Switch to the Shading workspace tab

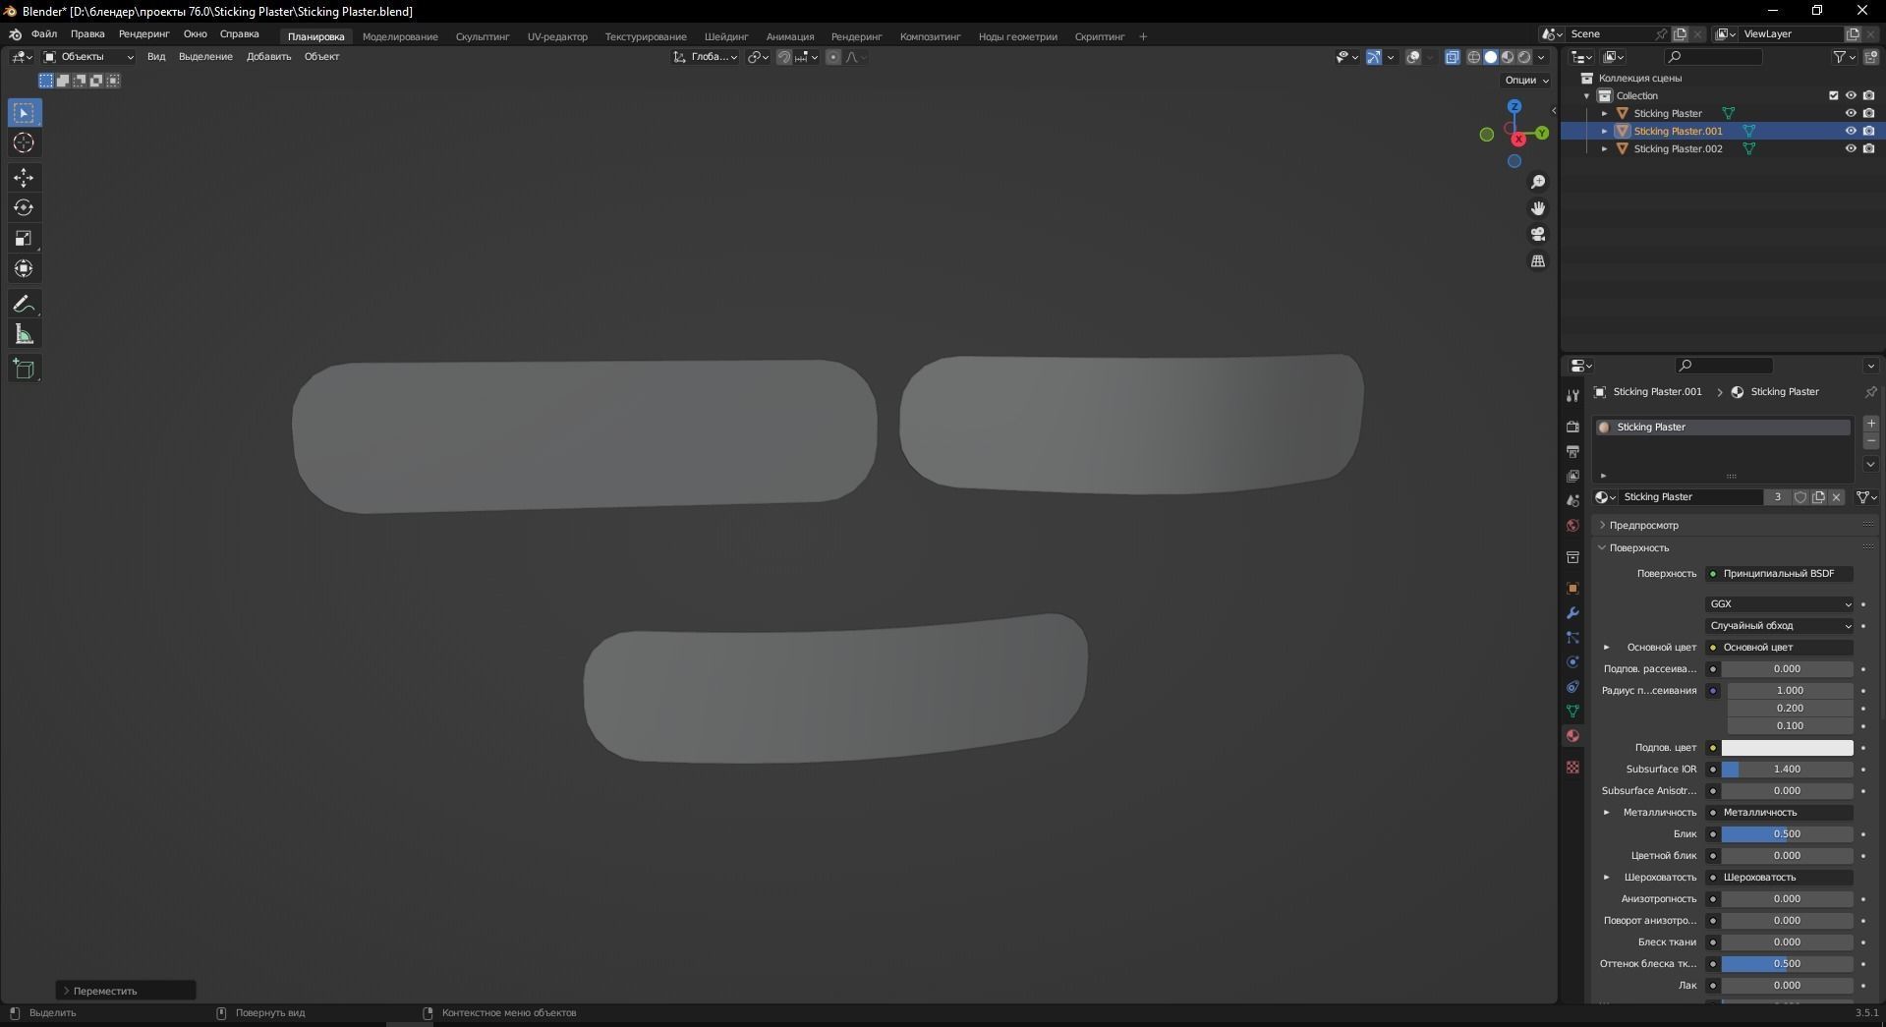click(726, 37)
